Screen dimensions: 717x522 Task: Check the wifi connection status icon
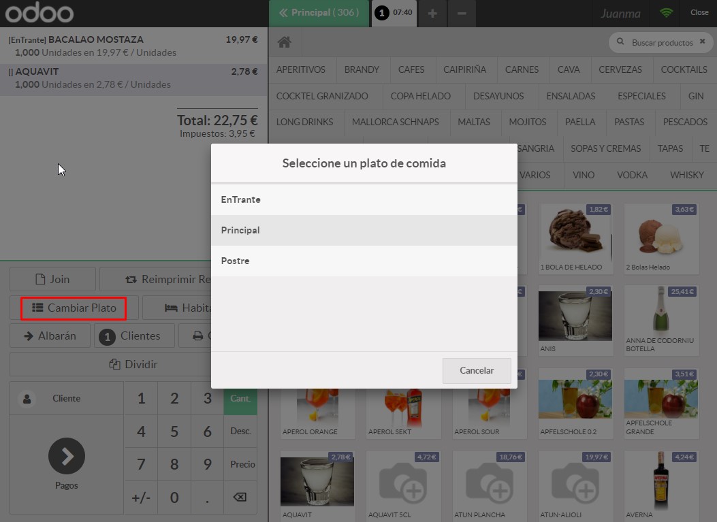666,13
